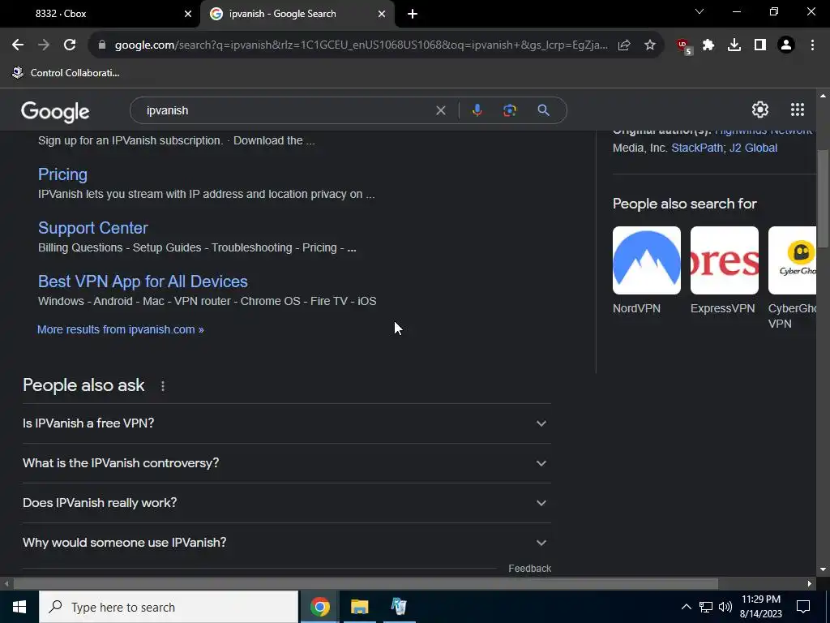Click the vertical scrollbar thumb
The width and height of the screenshot is (830, 623).
[x=823, y=197]
